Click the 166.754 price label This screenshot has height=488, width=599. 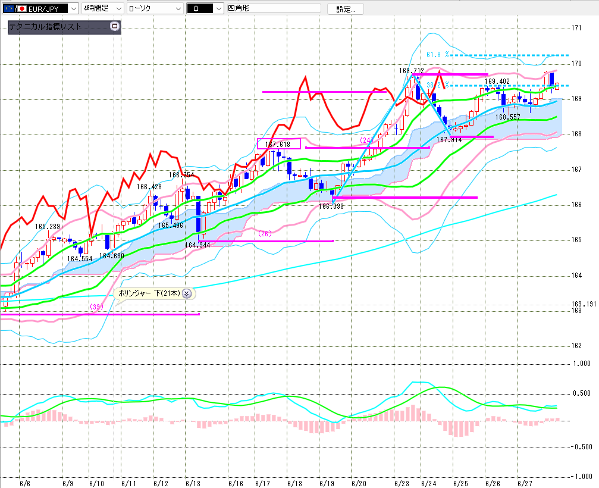pyautogui.click(x=181, y=175)
